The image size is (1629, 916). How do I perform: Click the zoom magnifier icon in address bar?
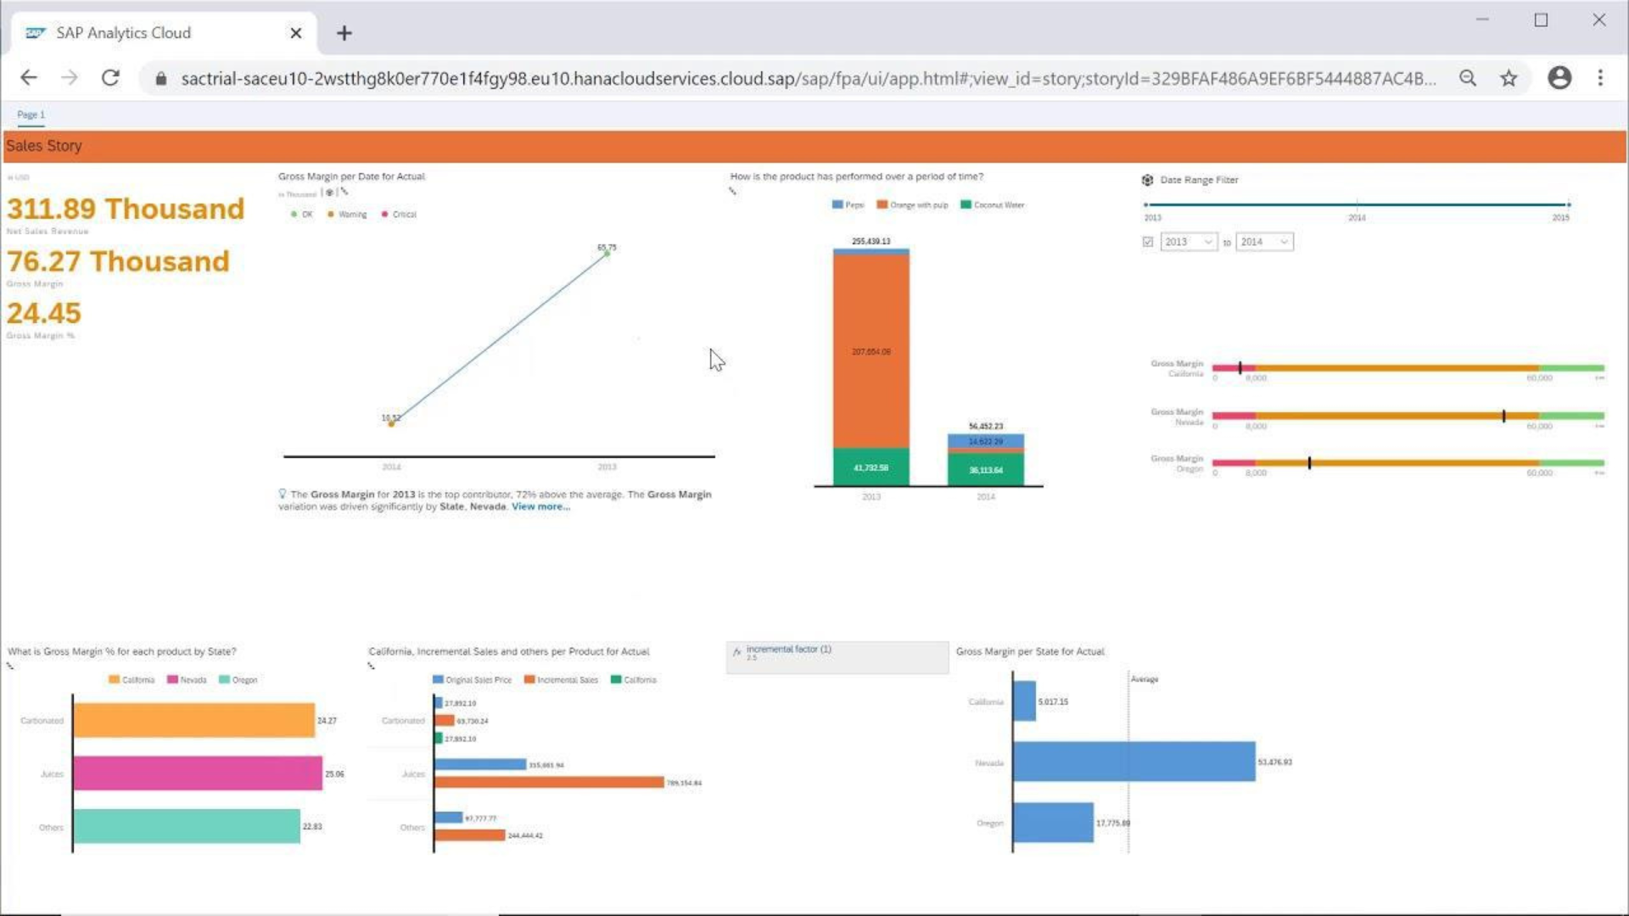coord(1468,78)
